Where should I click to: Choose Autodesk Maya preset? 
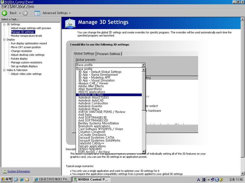pos(109,109)
